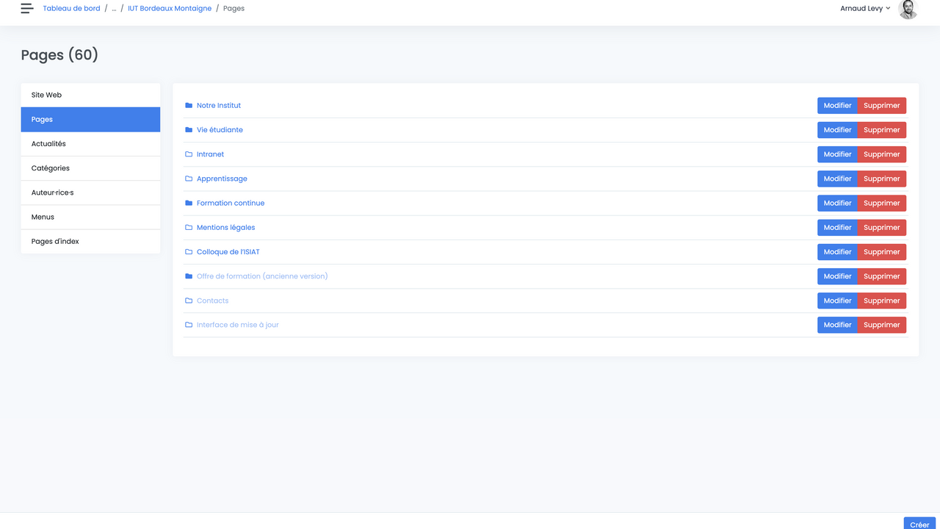Click Supprimer for Vie étudiante
Screen dimensions: 940x529
881,129
